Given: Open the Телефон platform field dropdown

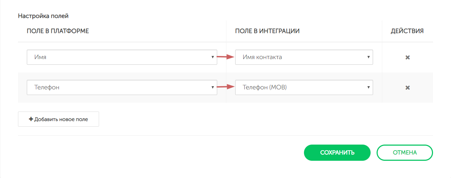Looking at the screenshot, I should 120,87.
